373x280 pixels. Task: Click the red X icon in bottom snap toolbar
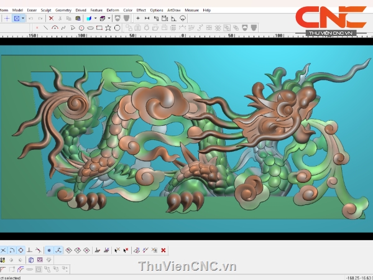click(163, 250)
